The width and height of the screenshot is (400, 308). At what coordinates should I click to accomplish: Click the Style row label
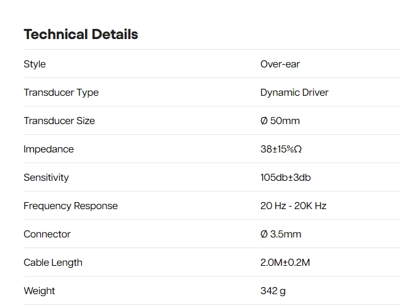[35, 64]
